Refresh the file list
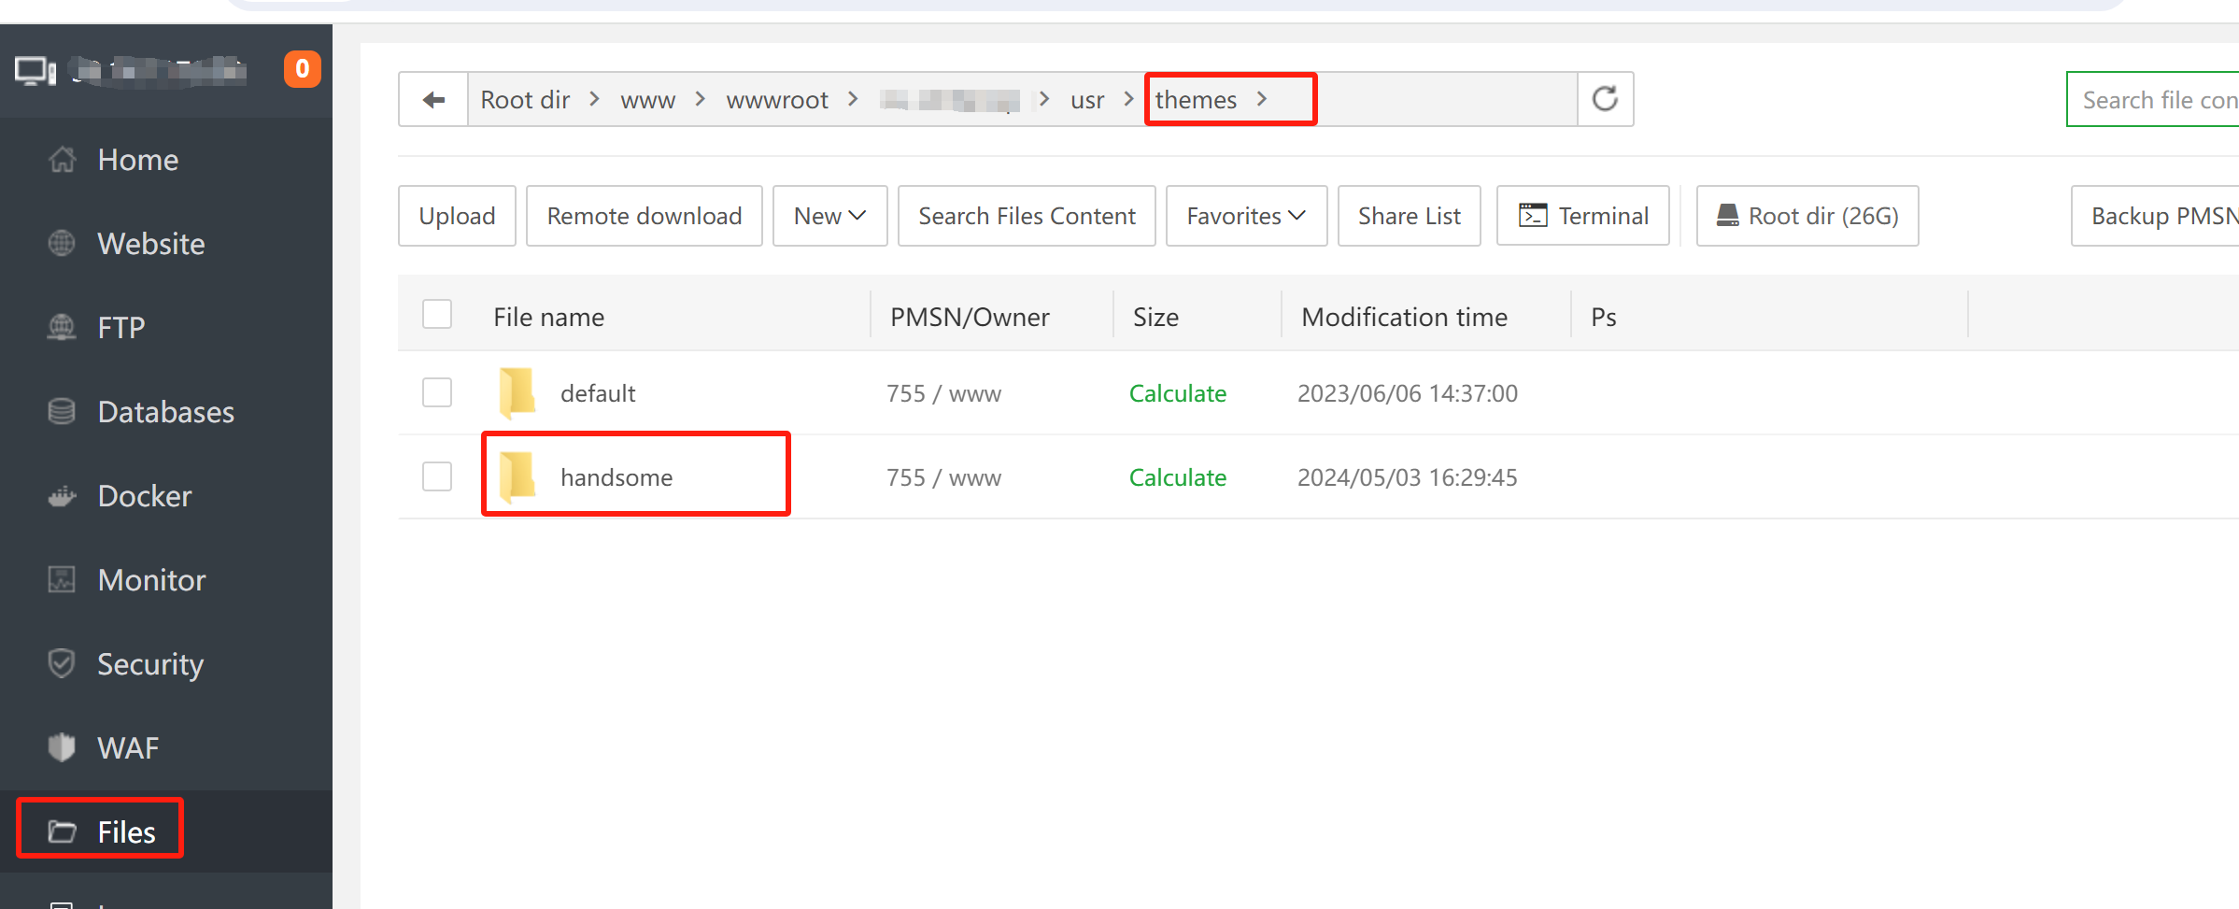Viewport: 2239px width, 909px height. [1605, 99]
